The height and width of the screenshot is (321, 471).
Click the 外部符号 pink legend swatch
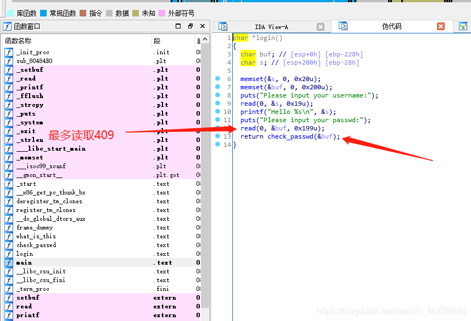(162, 13)
